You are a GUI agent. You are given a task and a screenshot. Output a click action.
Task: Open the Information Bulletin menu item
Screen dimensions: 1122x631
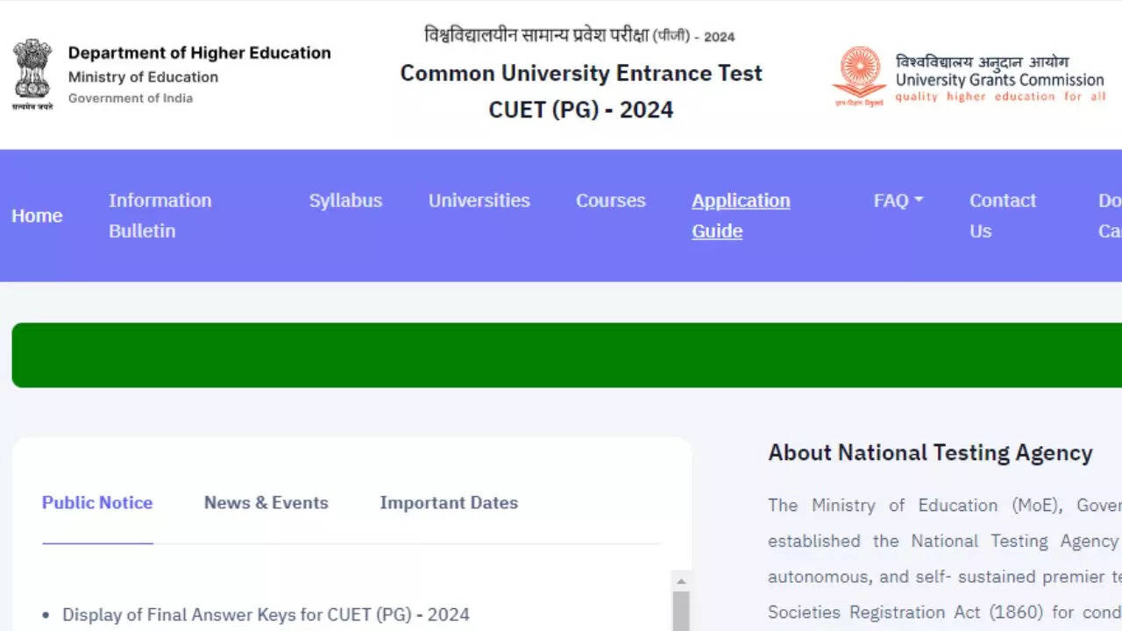tap(160, 216)
